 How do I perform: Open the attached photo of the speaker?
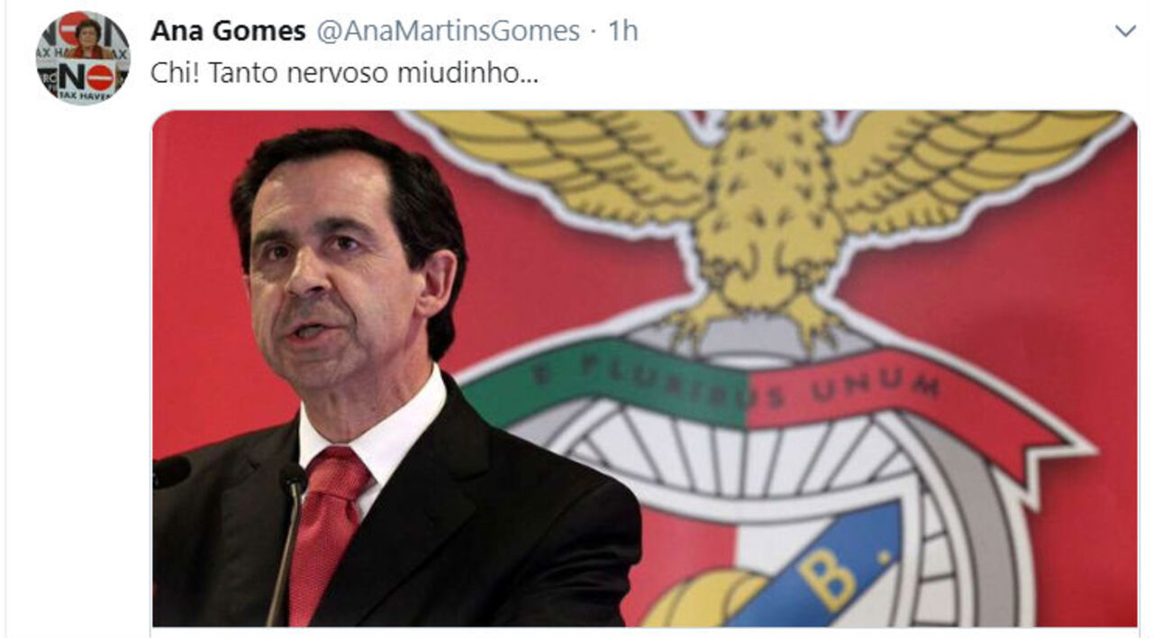645,369
